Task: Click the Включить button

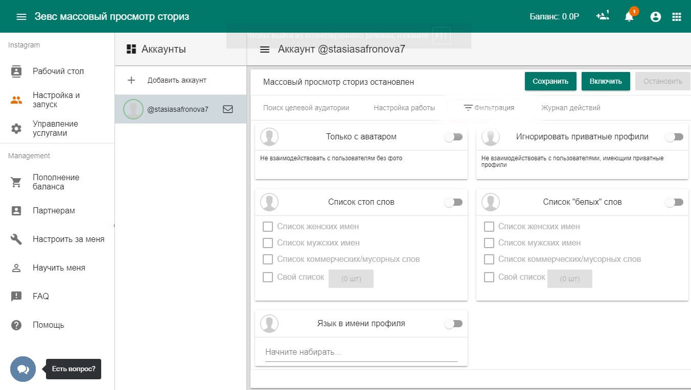Action: [606, 81]
